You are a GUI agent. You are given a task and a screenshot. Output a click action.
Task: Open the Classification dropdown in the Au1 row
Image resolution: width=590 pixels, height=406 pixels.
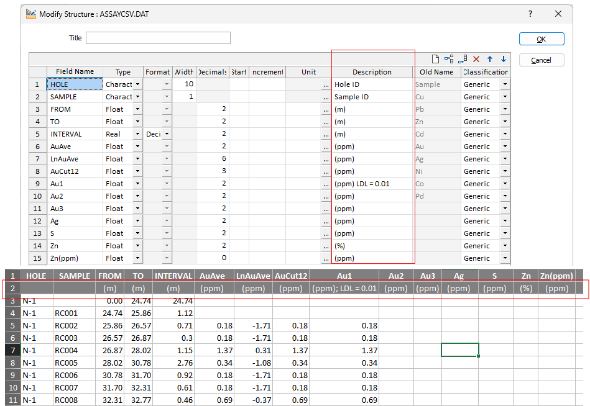(505, 184)
